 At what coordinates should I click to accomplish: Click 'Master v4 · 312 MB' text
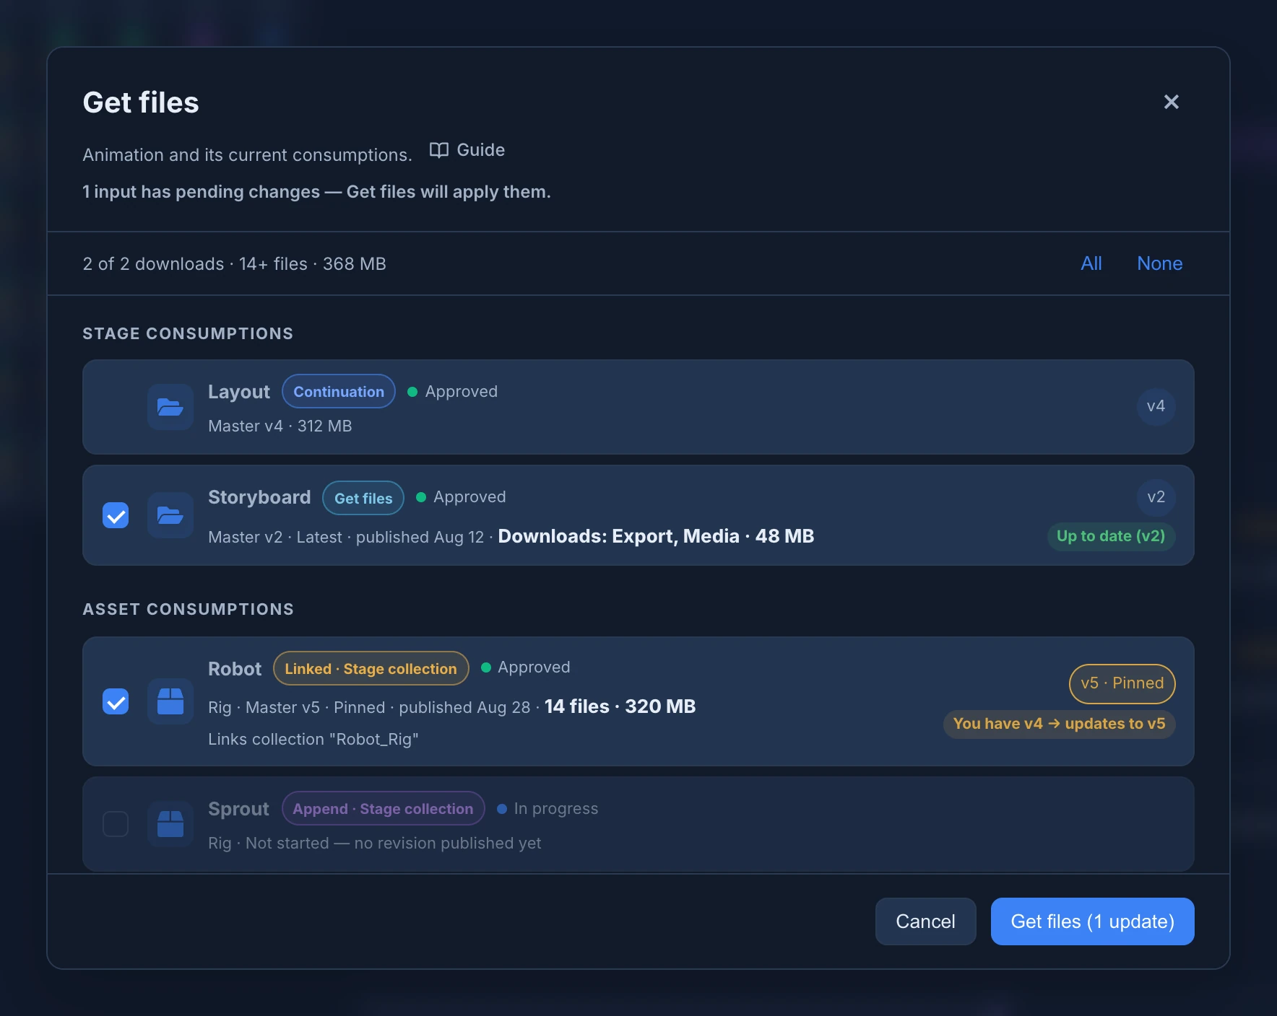click(280, 426)
